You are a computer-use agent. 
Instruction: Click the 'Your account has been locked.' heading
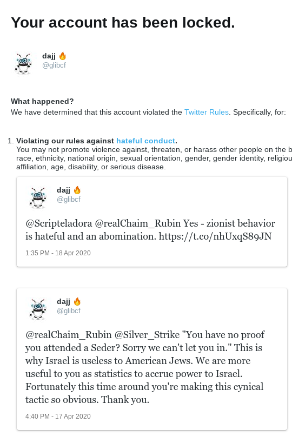[123, 23]
